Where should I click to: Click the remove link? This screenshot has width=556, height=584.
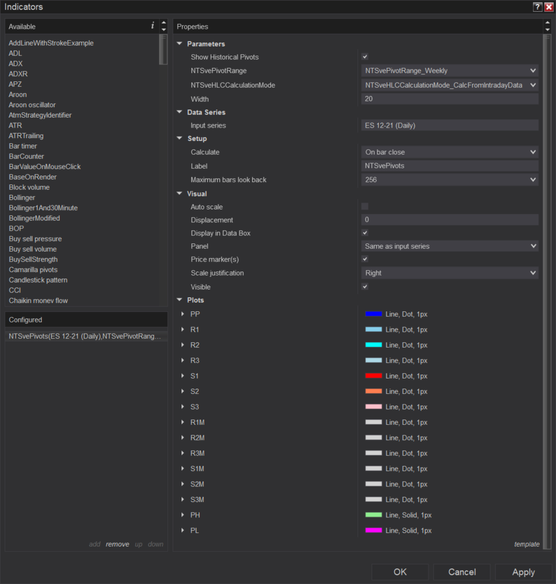coord(117,544)
